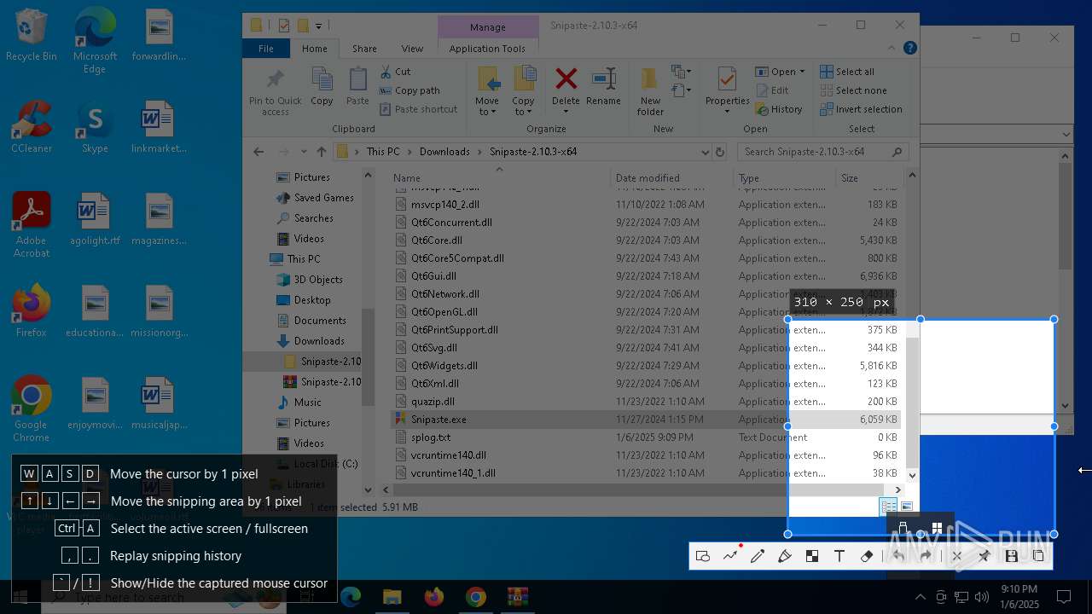Click Invert selection in ribbon

(861, 109)
